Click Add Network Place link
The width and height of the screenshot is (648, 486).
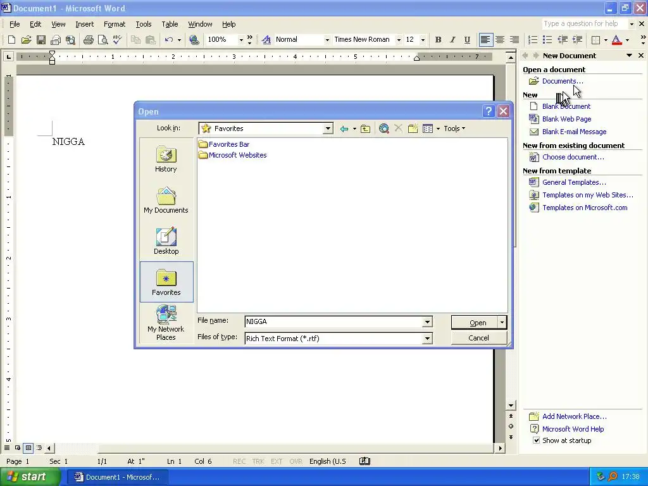575,416
